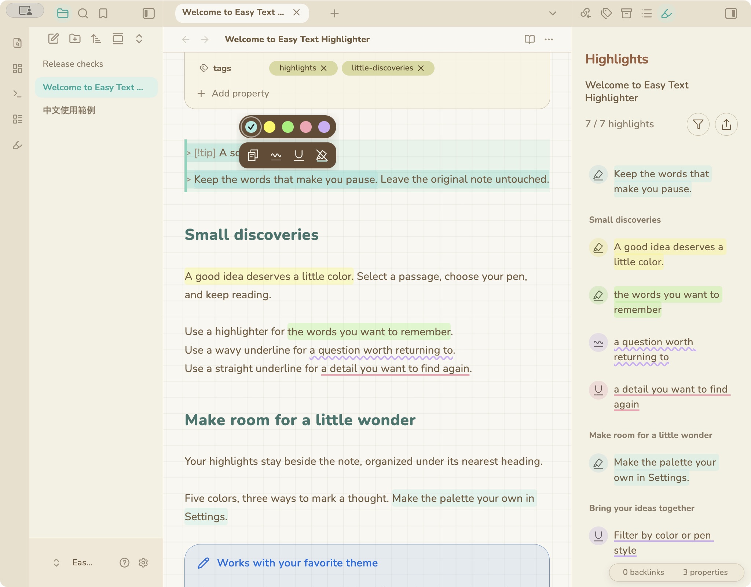Viewport: 751px width, 587px height.
Task: Open the outline list tab in right panel
Action: 646,14
